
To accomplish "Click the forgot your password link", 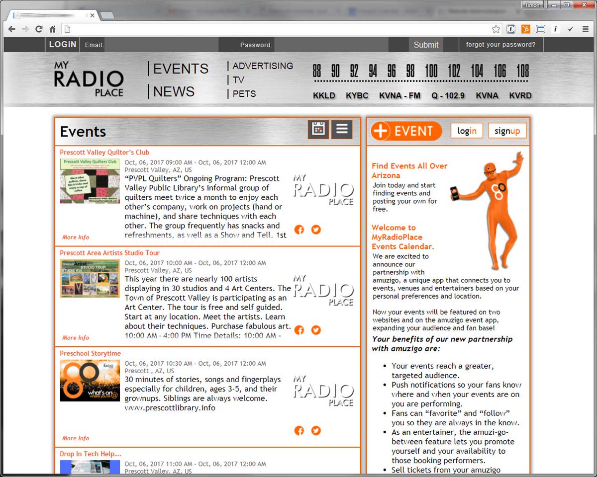I will click(x=501, y=45).
